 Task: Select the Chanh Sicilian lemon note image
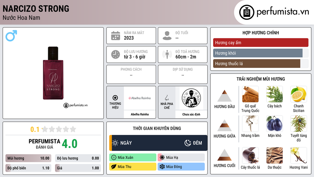pos(299,94)
